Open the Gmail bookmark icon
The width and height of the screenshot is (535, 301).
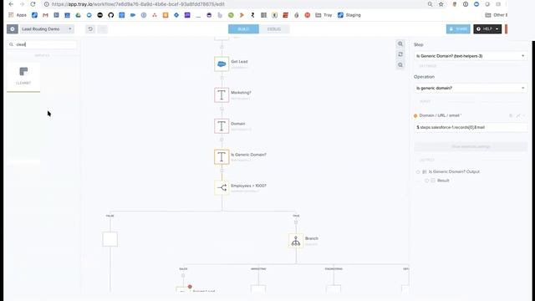[45, 15]
